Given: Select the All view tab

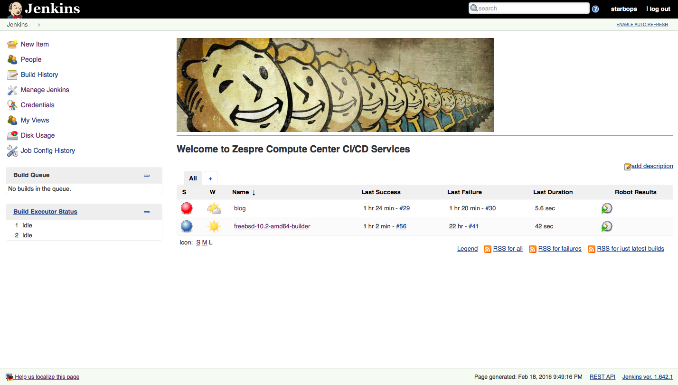Looking at the screenshot, I should [x=193, y=178].
